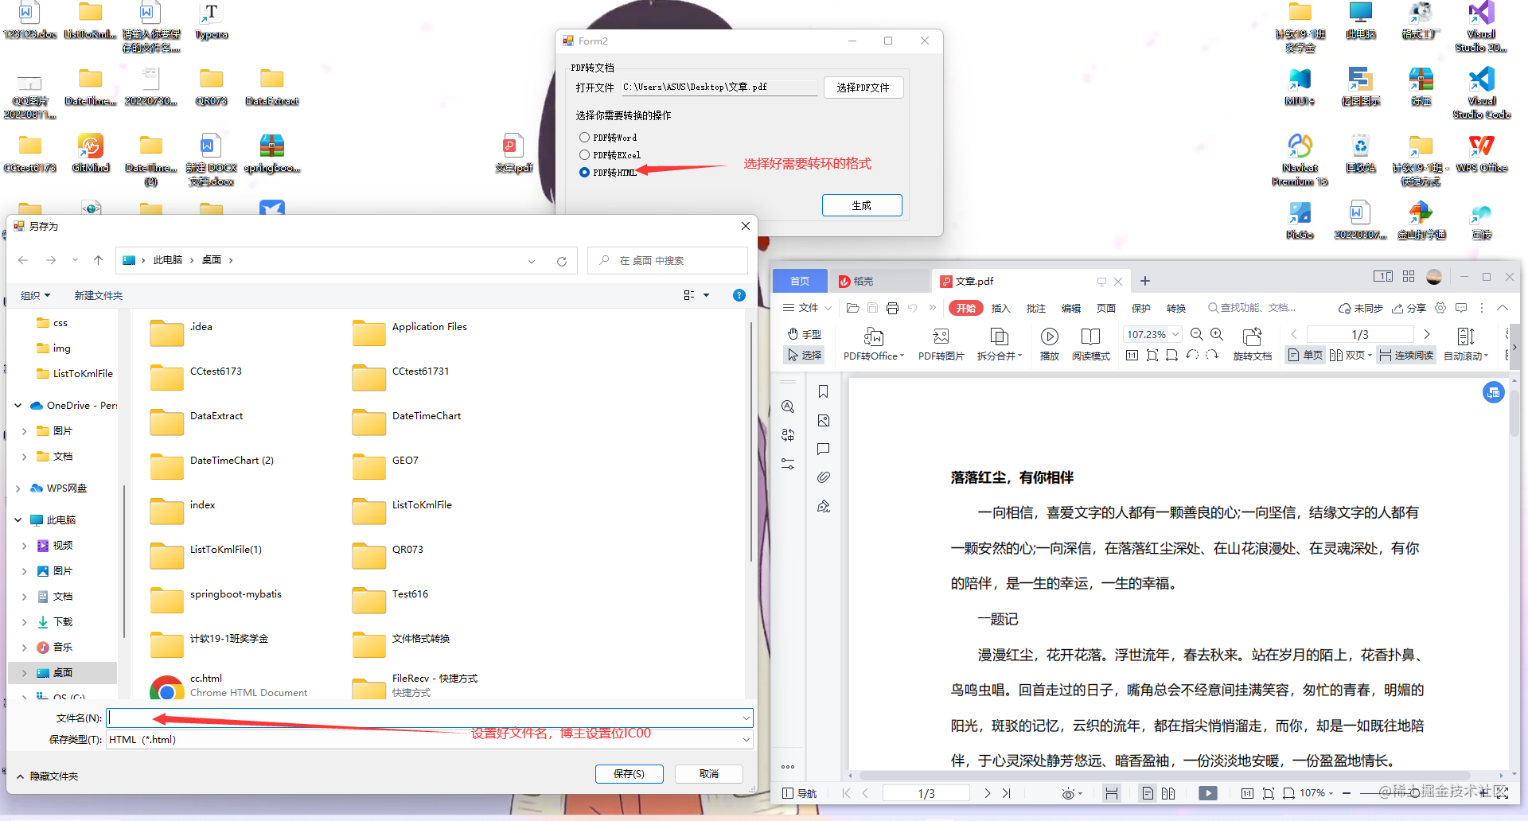The width and height of the screenshot is (1528, 821).
Task: Select the 手型 hand tool
Action: pos(805,334)
